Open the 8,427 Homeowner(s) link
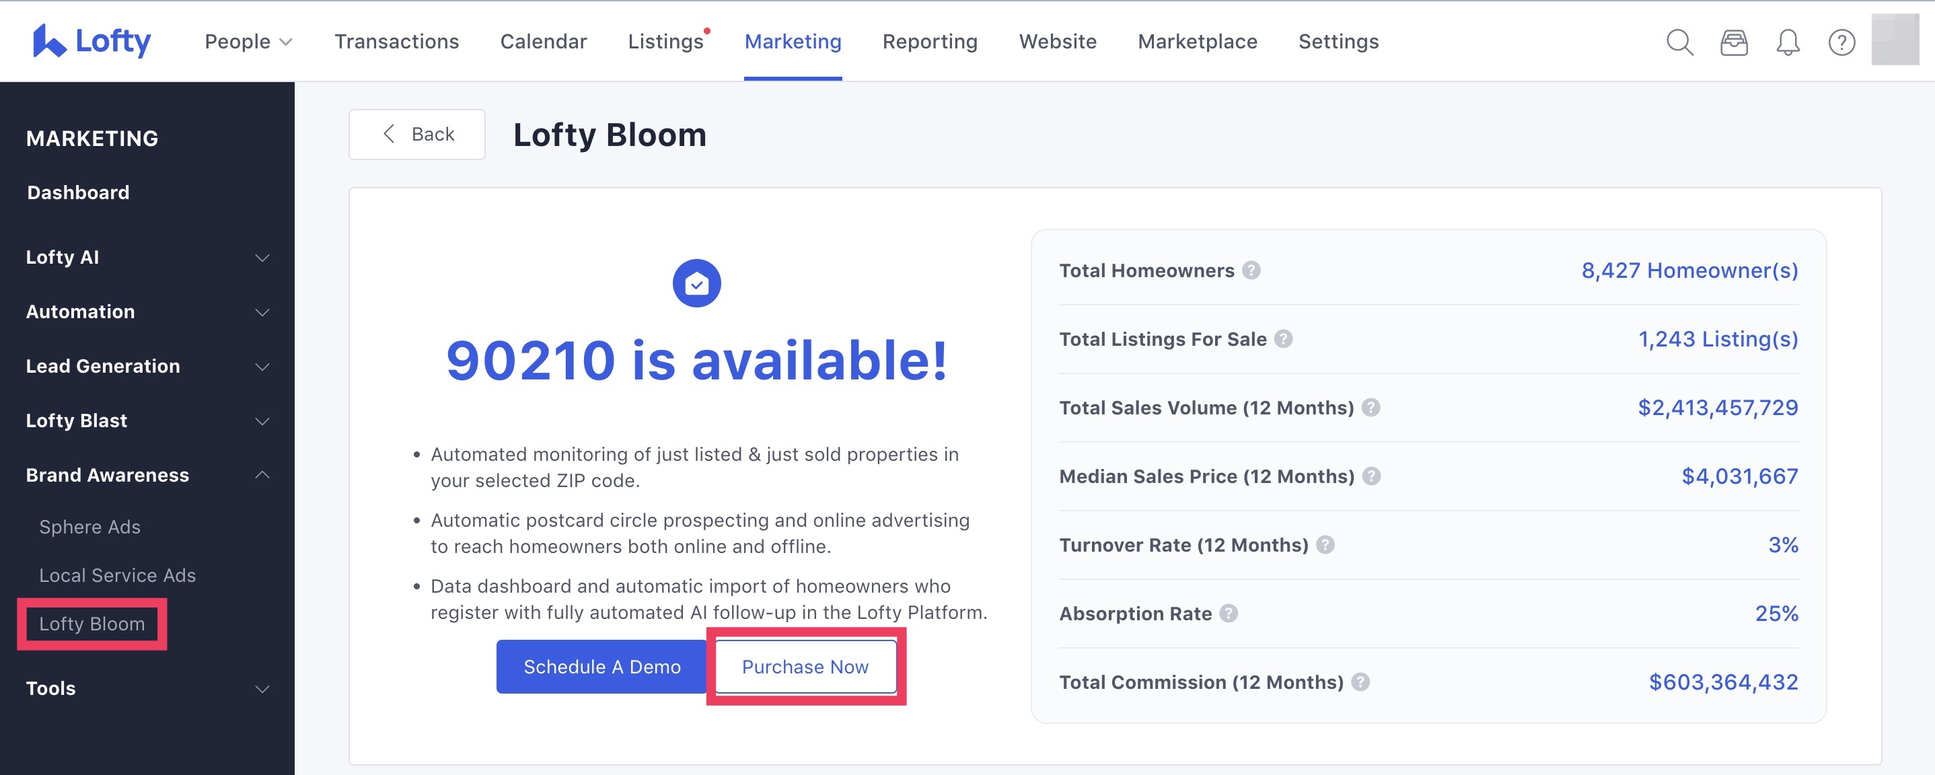This screenshot has width=1935, height=775. click(x=1689, y=271)
